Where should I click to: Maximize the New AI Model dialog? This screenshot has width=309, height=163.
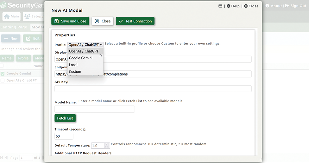point(220,6)
